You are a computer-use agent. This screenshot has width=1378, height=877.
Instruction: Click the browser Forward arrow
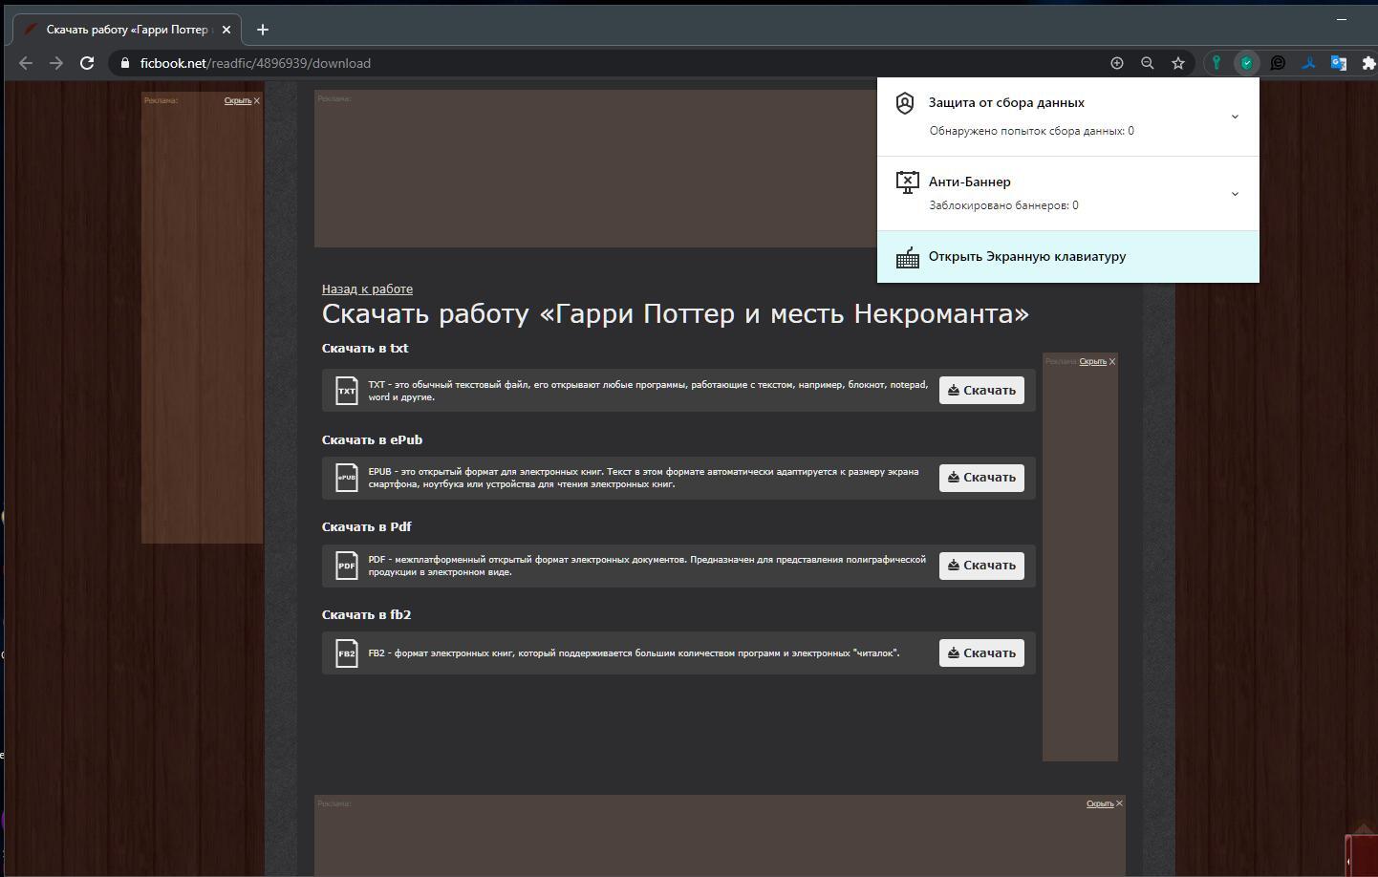tap(56, 63)
